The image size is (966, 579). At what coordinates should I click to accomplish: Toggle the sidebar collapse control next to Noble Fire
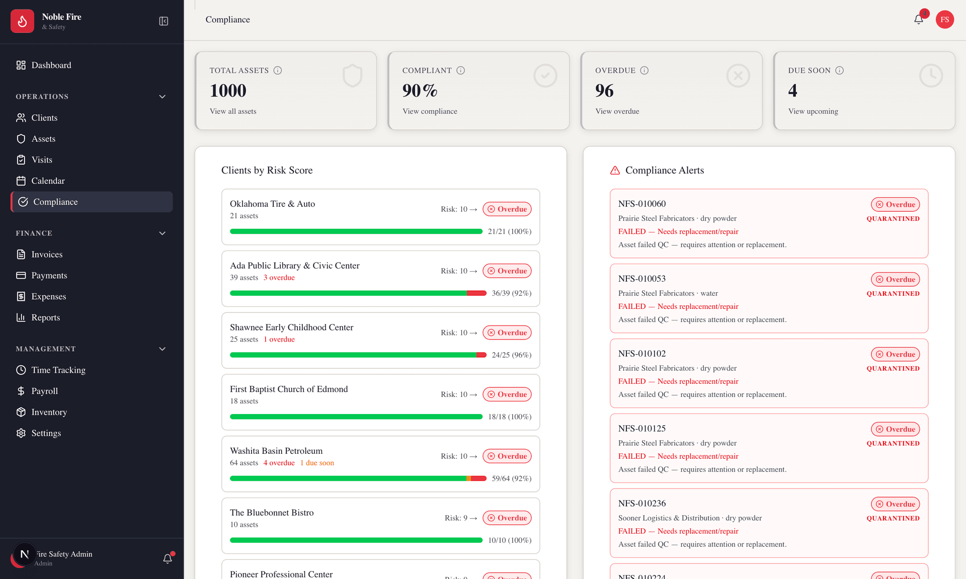click(163, 21)
